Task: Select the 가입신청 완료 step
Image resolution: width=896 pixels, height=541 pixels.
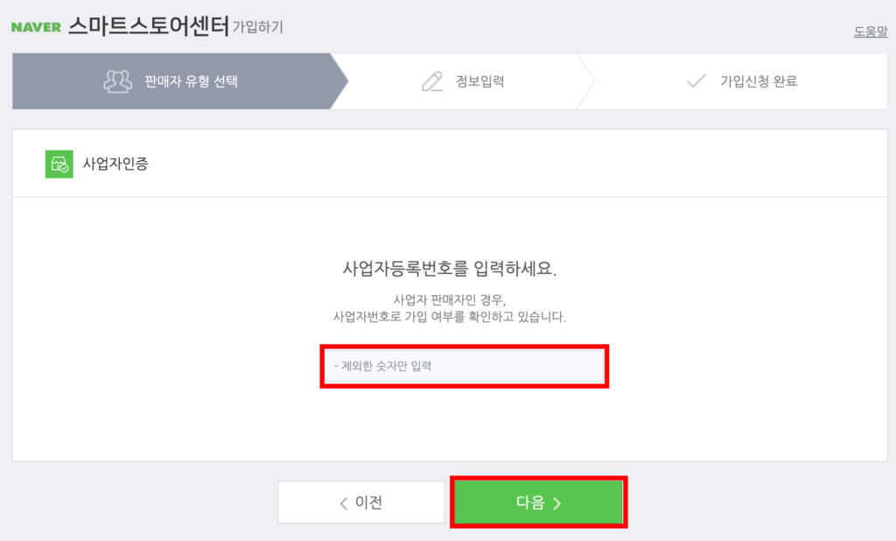Action: click(759, 81)
